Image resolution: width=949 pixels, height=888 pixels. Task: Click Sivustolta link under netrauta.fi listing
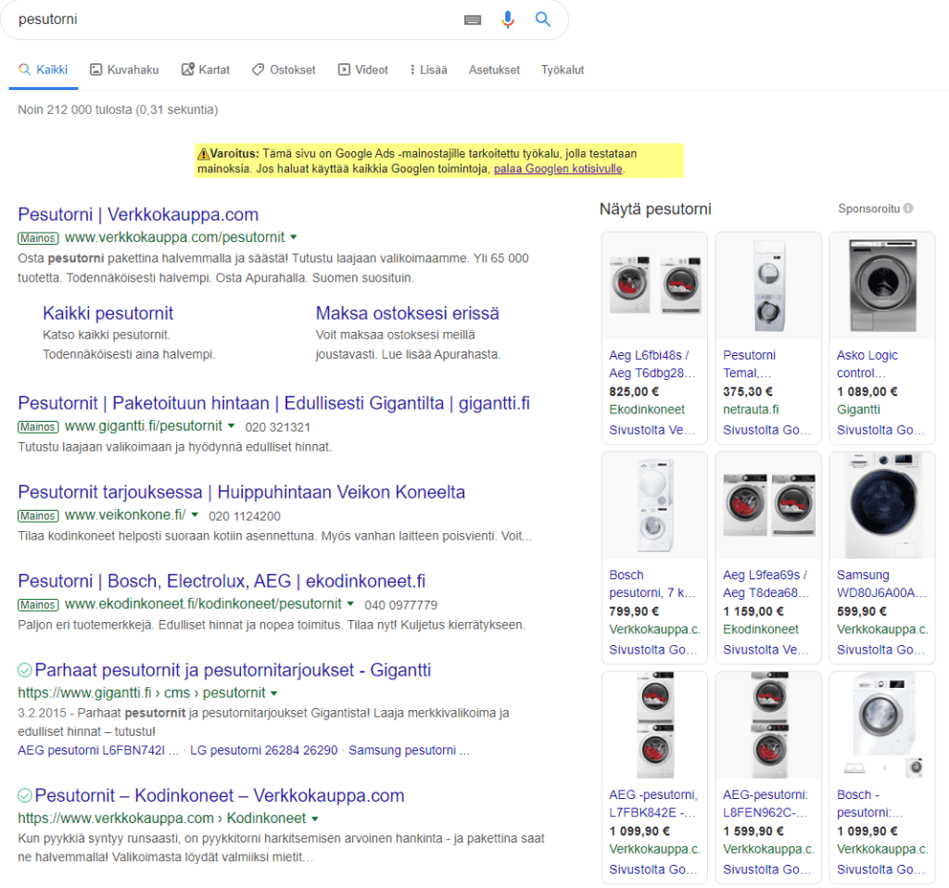pyautogui.click(x=766, y=430)
